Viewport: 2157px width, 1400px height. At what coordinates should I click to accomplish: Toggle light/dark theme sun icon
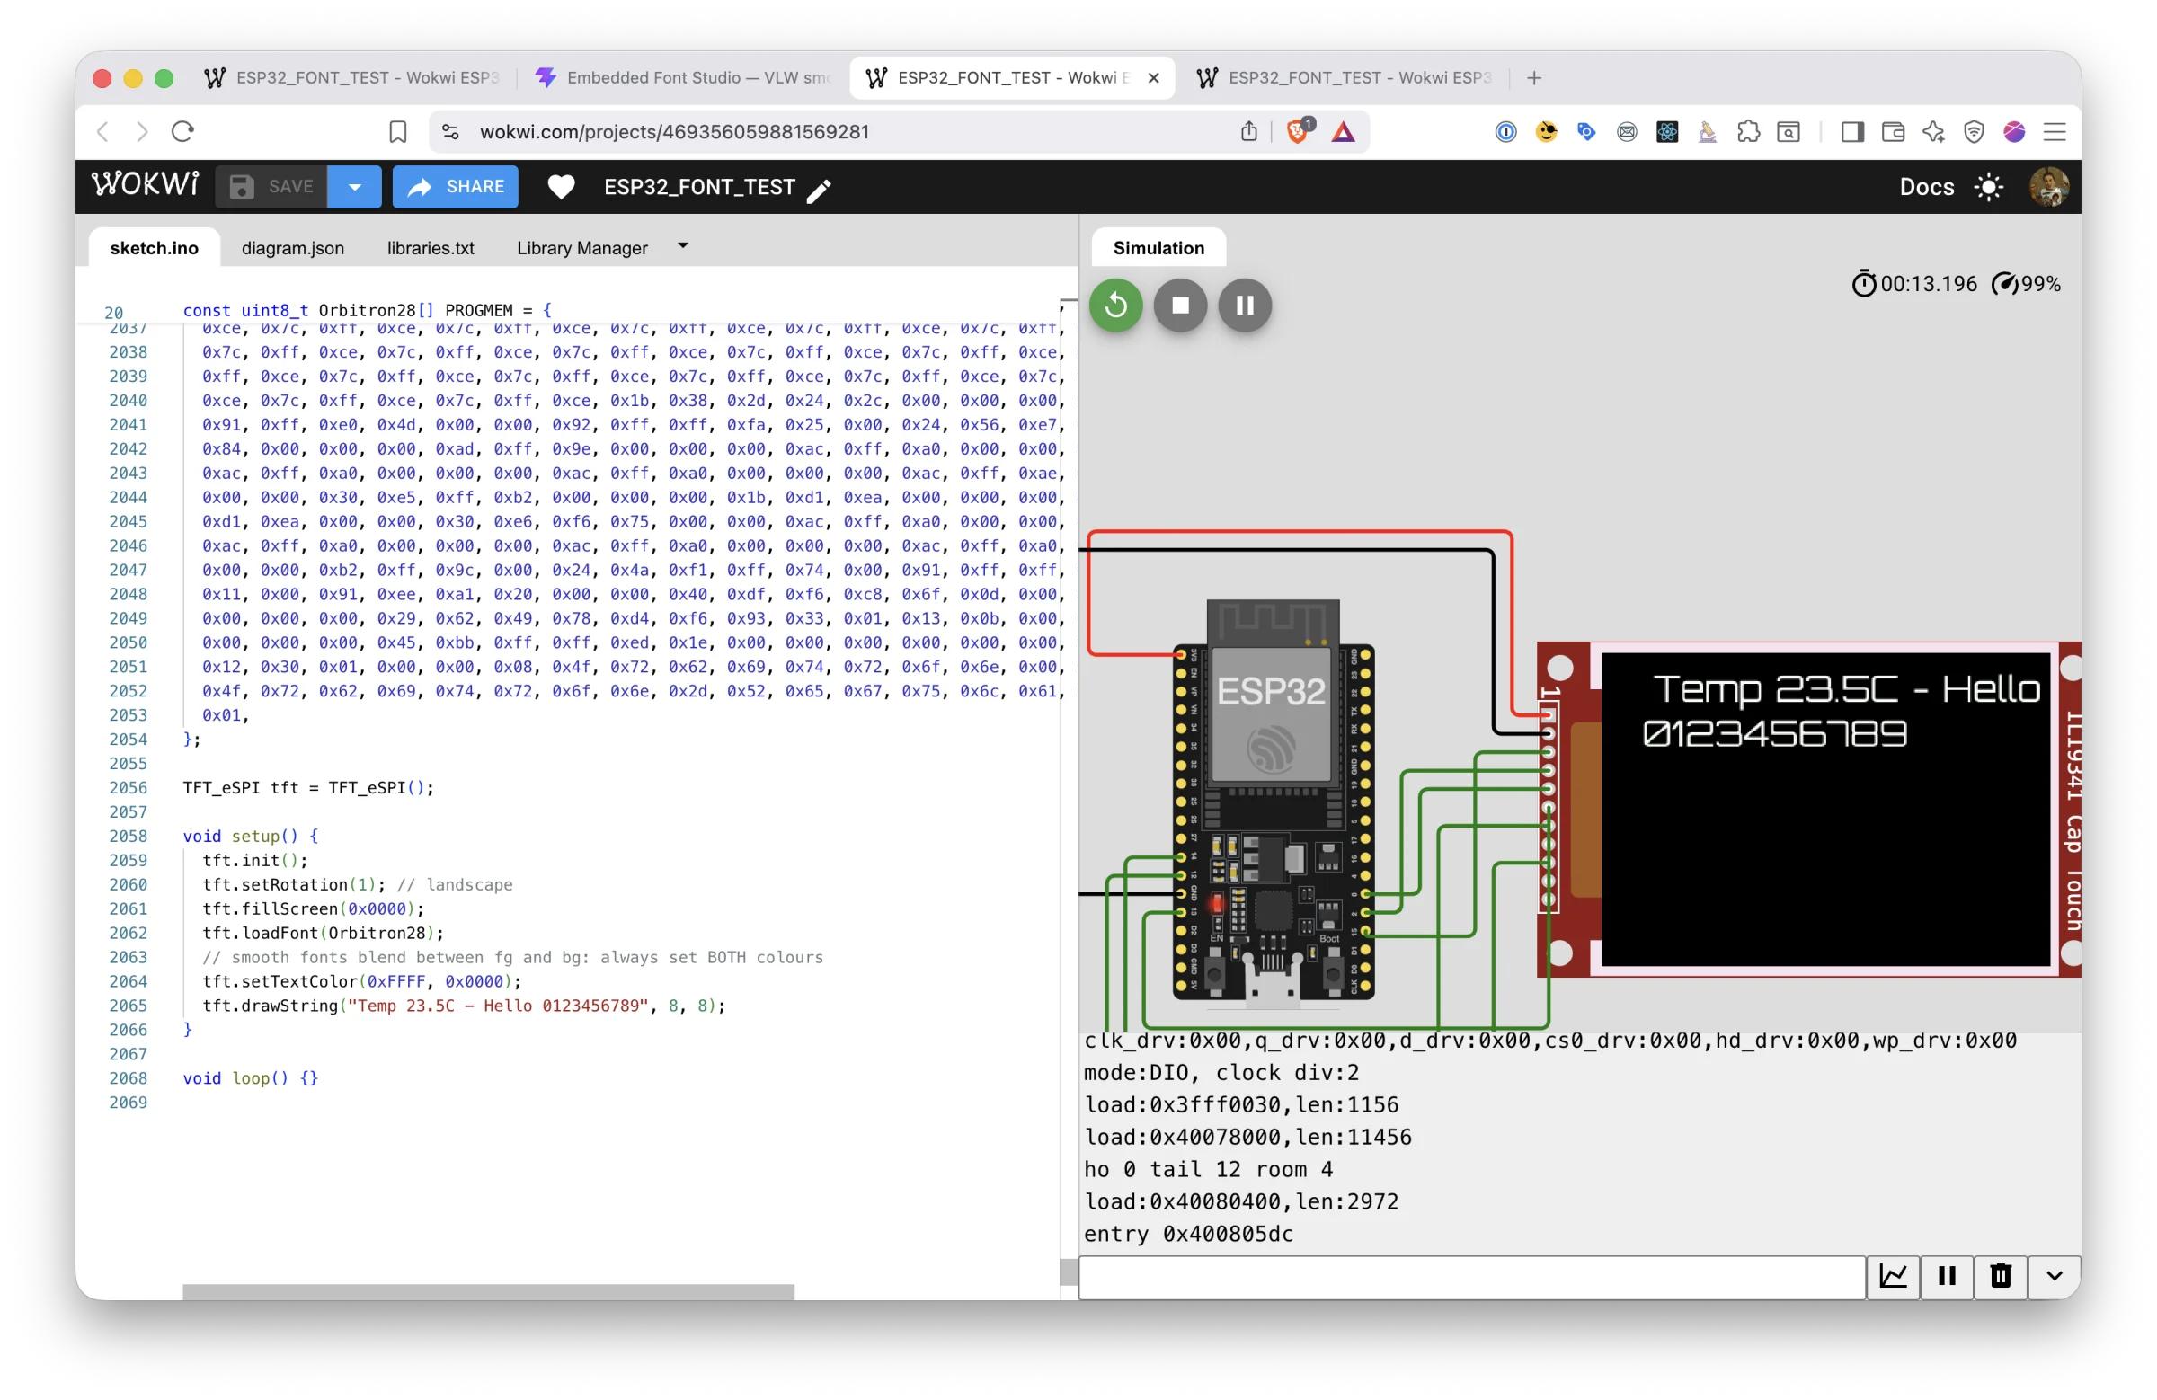tap(1988, 187)
